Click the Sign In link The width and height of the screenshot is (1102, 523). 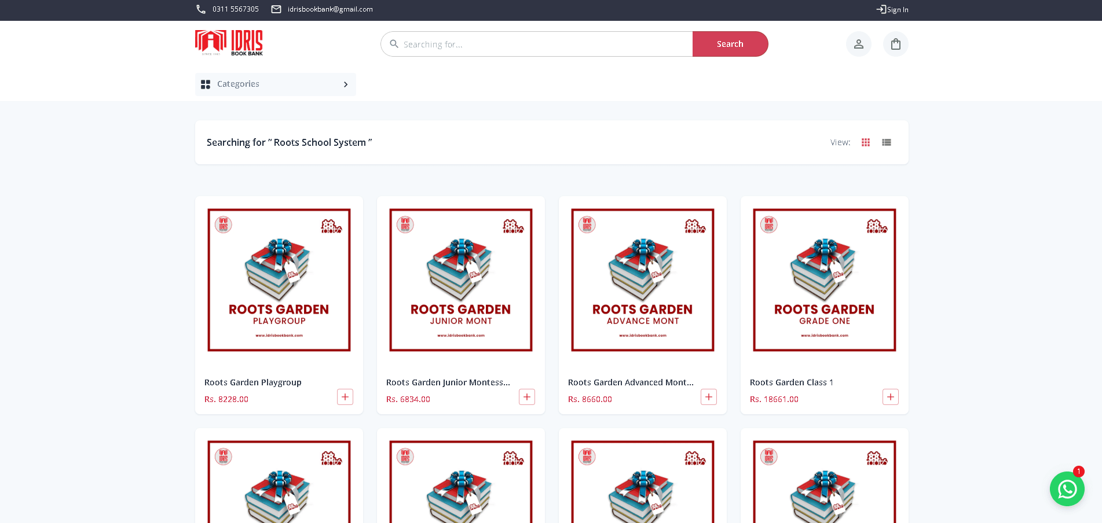click(x=892, y=9)
